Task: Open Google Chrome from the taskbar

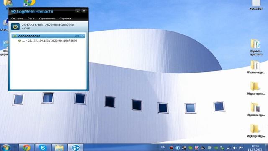Action: click(x=26, y=148)
